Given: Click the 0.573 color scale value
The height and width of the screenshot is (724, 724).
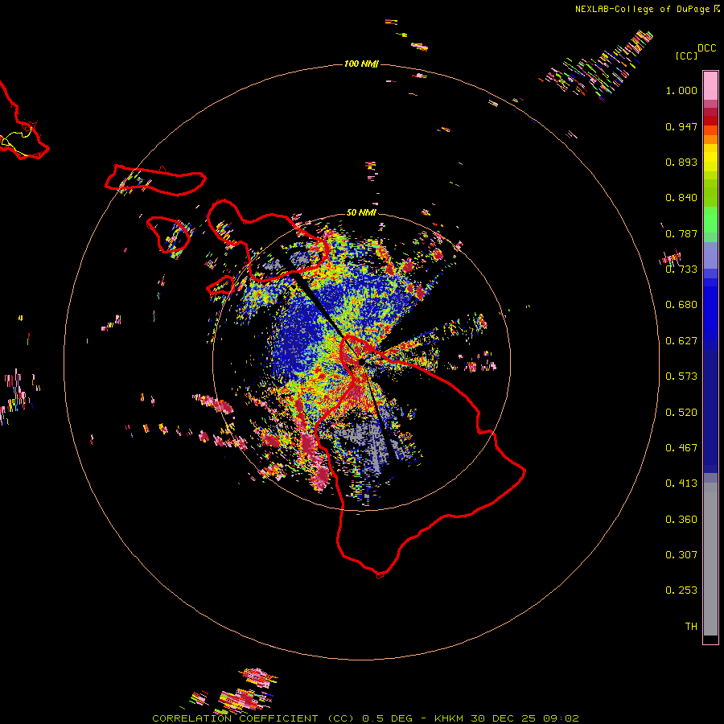Looking at the screenshot, I should click(681, 376).
